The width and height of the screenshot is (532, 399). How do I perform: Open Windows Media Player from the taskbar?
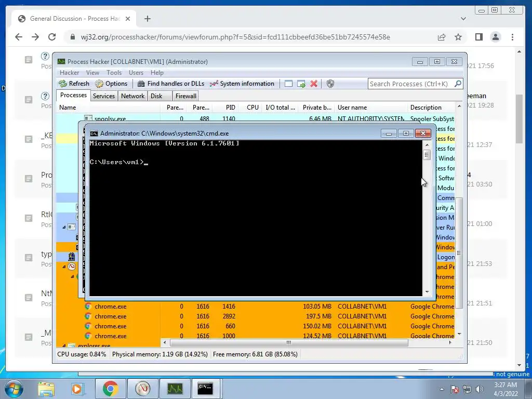tap(77, 389)
